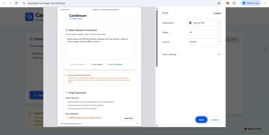The image size is (269, 135).
Task: Click the browser back arrow
Action: (4, 3)
